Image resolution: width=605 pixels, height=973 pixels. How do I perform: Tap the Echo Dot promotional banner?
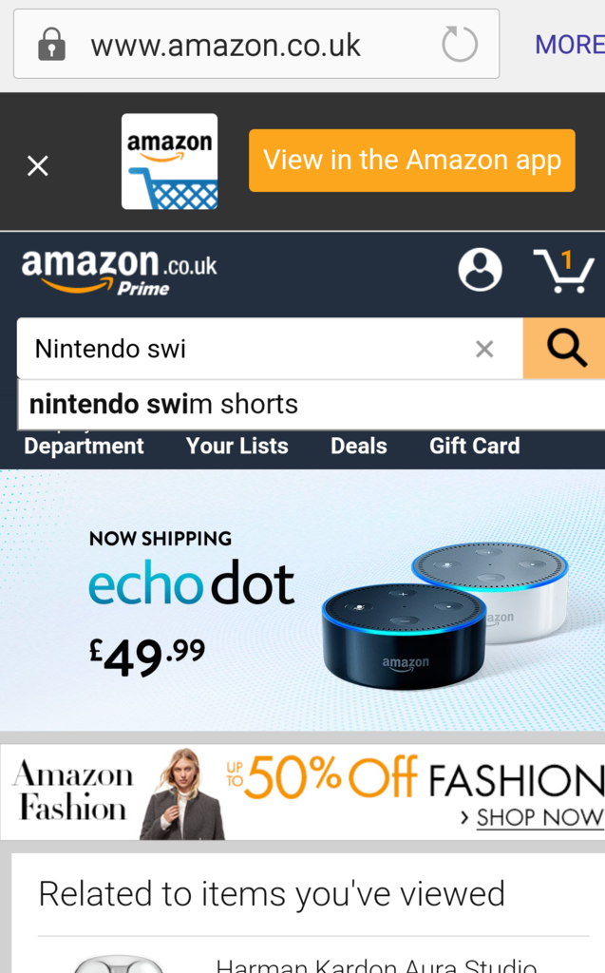[302, 601]
